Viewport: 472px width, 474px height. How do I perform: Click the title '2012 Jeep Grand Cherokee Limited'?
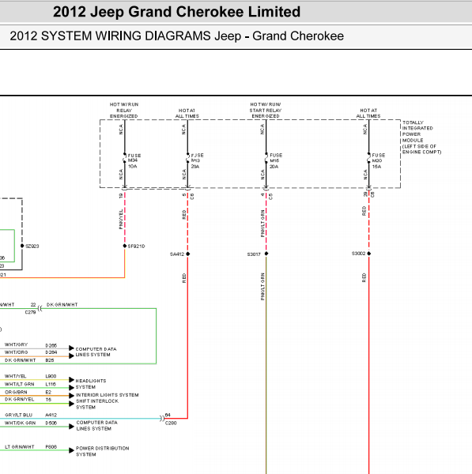[x=176, y=12]
